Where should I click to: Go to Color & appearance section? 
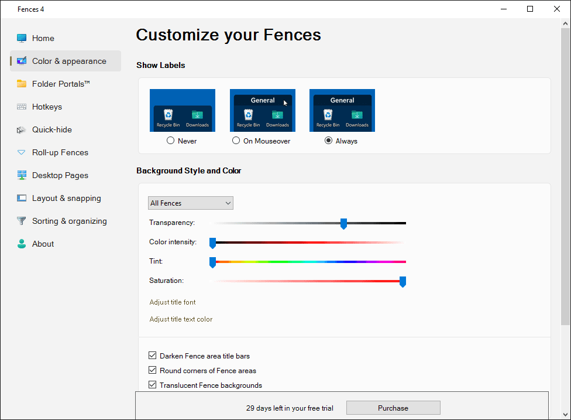69,61
